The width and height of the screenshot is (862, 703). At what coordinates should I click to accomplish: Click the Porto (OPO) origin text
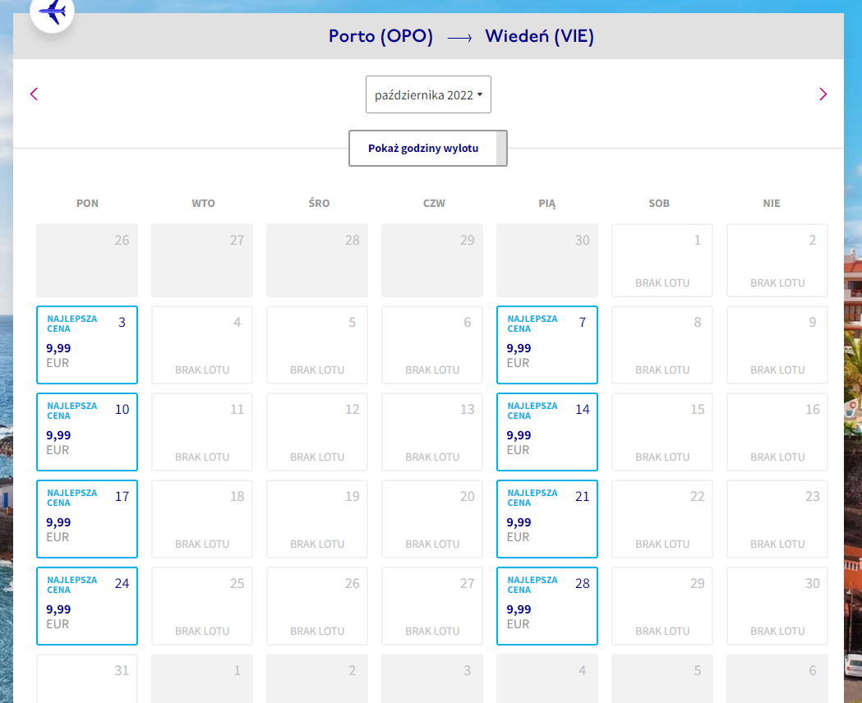[x=380, y=36]
